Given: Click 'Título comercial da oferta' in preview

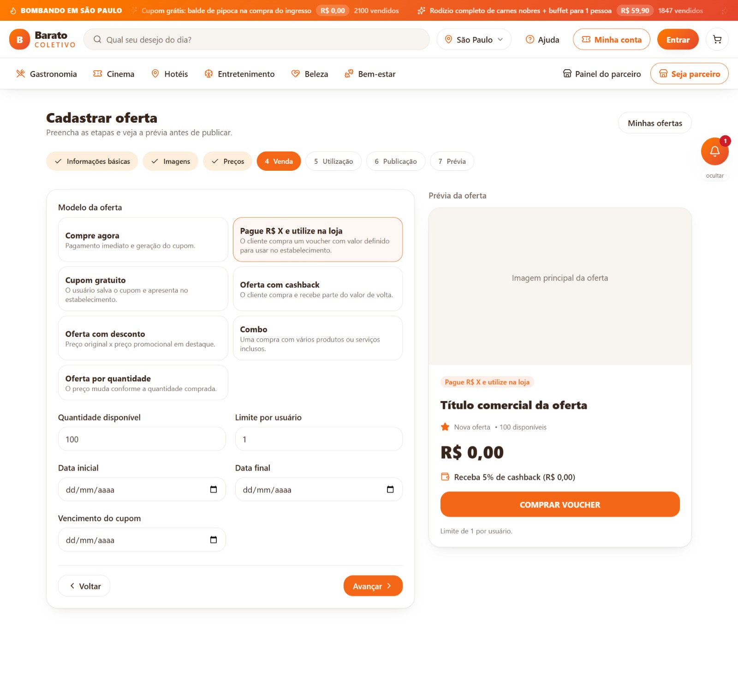Looking at the screenshot, I should pyautogui.click(x=513, y=405).
